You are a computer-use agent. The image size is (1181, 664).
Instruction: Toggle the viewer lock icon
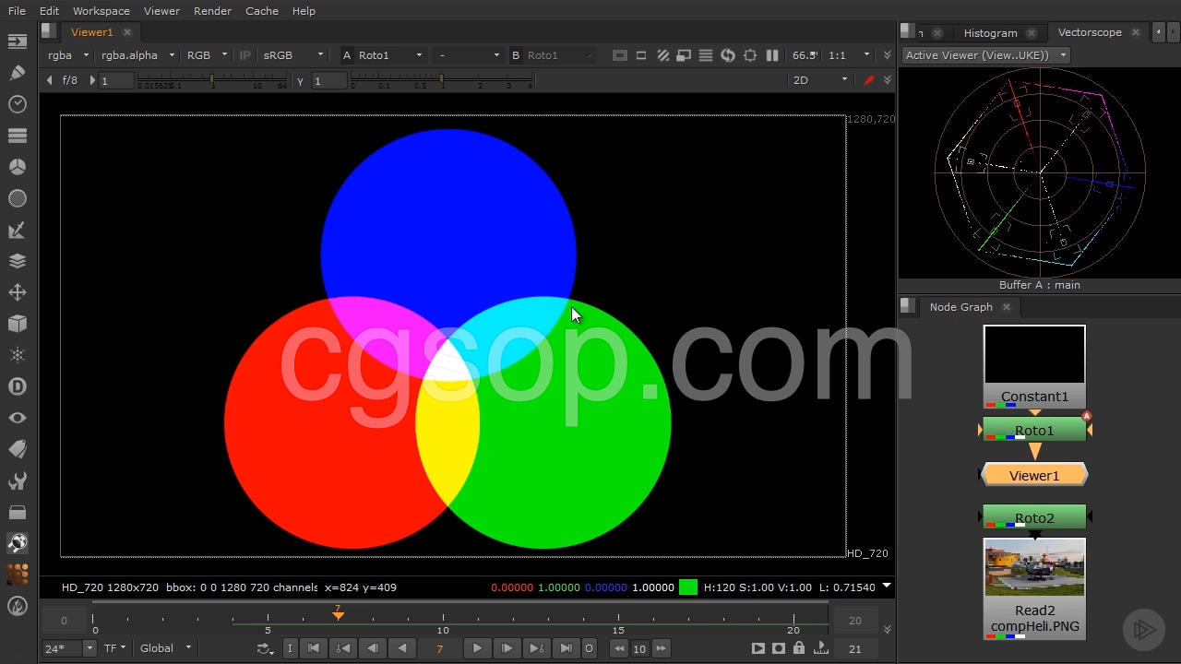tap(799, 648)
